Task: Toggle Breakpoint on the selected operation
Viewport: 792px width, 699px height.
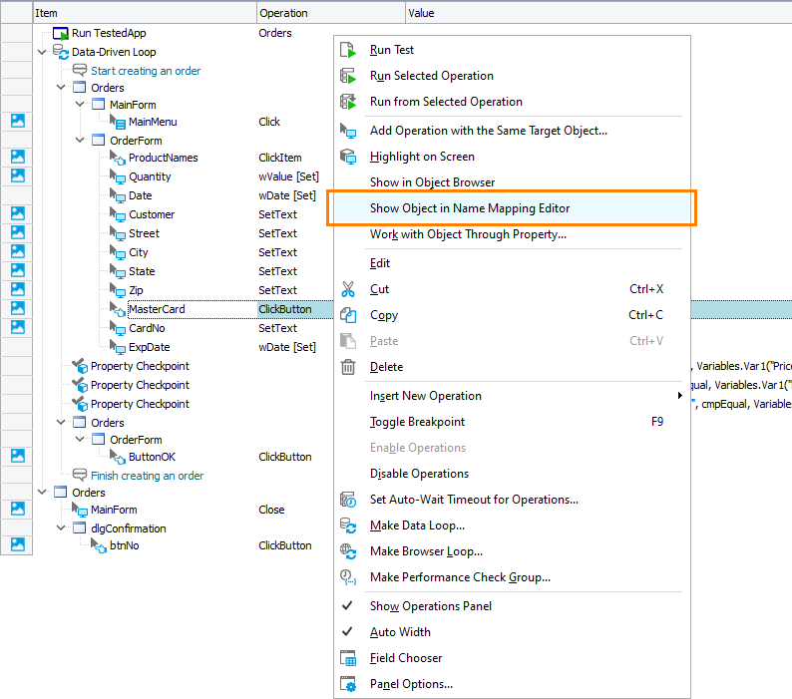Action: click(x=417, y=422)
